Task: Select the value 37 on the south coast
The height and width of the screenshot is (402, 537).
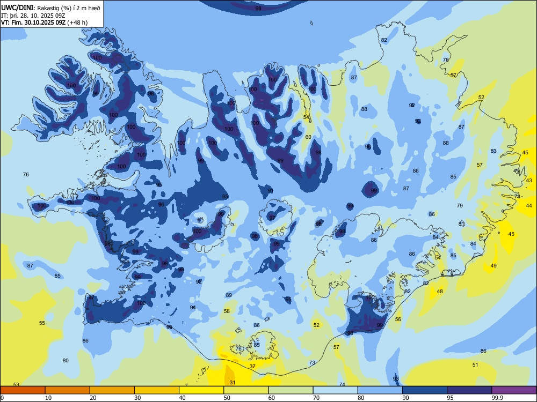Action: point(252,366)
